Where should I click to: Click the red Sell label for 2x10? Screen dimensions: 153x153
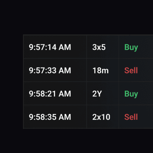pos(131,117)
